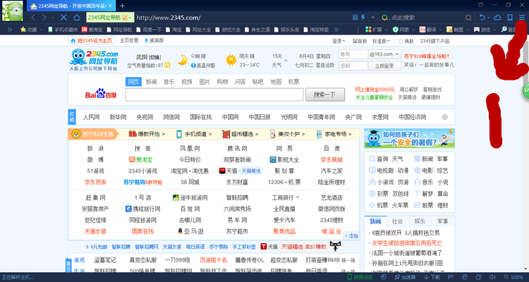Click the undo/restore closed tab arrow icon
529x282 pixels.
click(x=482, y=17)
